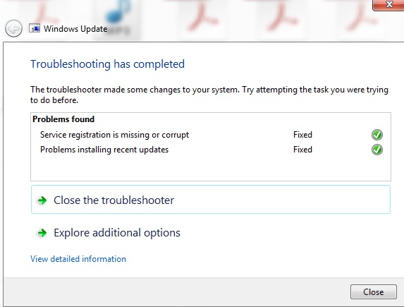This screenshot has width=404, height=307.
Task: Choose Close the troubleshooter option
Action: [211, 200]
